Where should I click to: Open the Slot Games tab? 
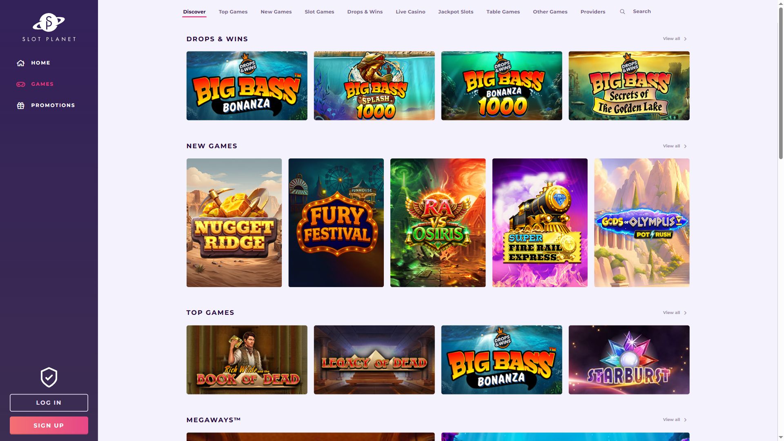(x=319, y=12)
